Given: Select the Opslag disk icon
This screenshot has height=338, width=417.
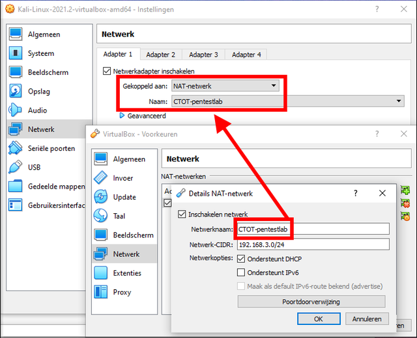Looking at the screenshot, I should point(16,91).
